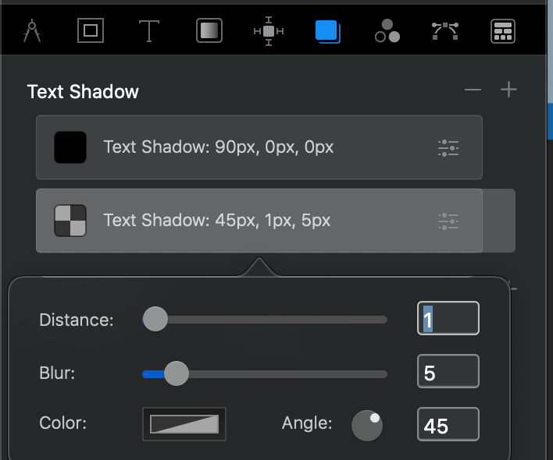Remove text shadow with minus button
The height and width of the screenshot is (460, 553).
(473, 90)
